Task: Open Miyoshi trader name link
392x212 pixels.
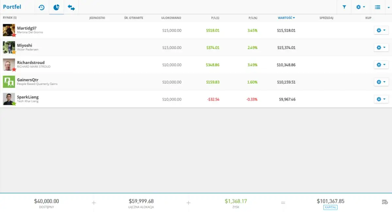Action: click(24, 45)
